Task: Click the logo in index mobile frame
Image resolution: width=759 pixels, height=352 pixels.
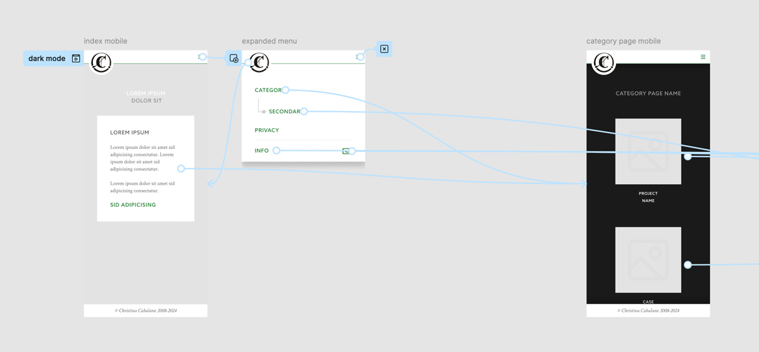Action: (101, 62)
